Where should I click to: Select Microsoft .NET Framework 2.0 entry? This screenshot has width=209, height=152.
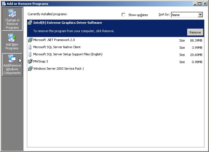pyautogui.click(x=54, y=40)
